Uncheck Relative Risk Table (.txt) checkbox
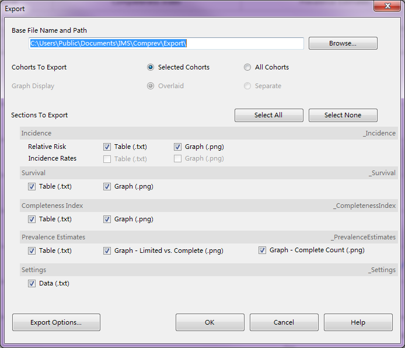 [107, 147]
